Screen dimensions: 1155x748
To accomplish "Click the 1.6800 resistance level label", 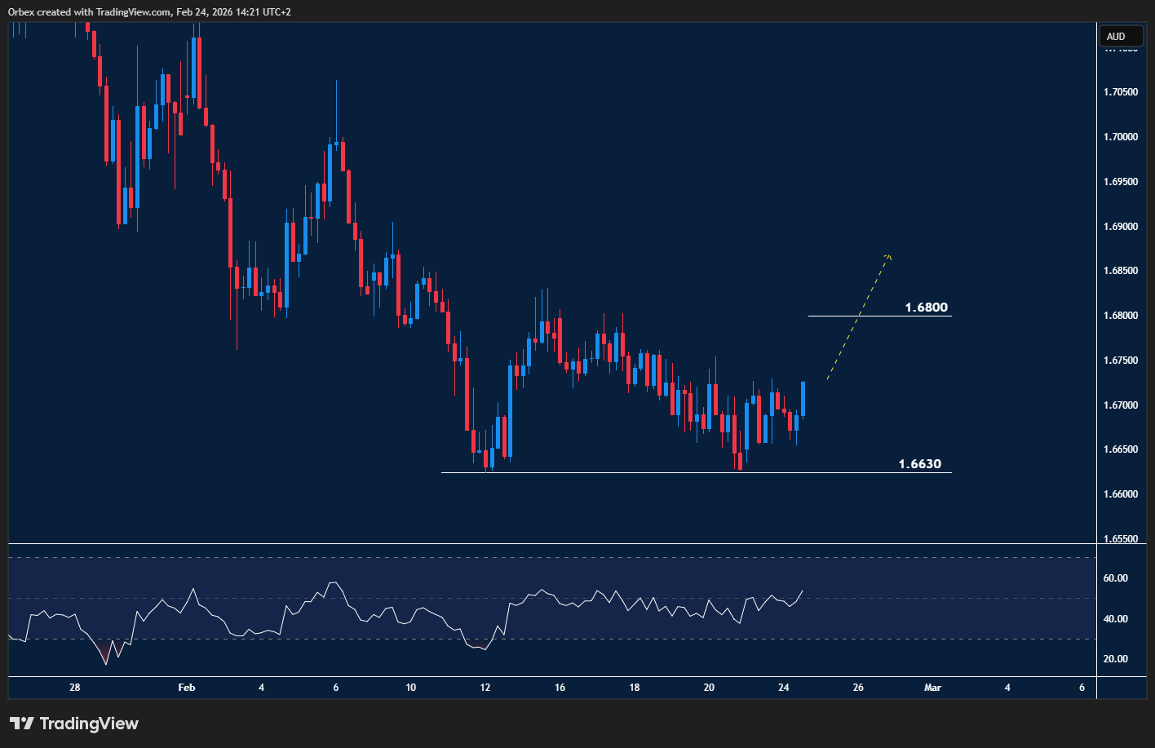I will click(x=927, y=308).
